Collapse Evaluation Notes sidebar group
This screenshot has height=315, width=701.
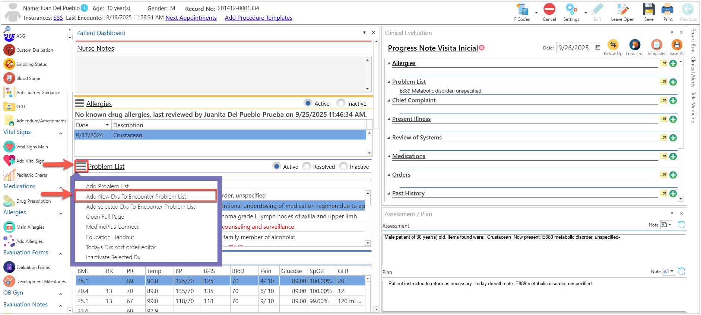[x=61, y=306]
